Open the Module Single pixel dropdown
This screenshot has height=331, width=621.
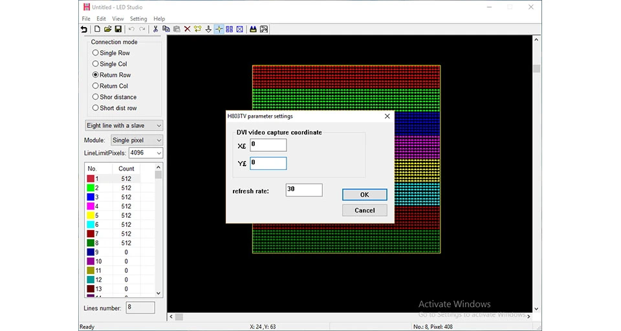[x=136, y=140]
